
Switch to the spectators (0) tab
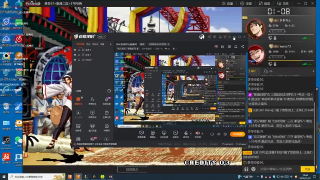[268, 71]
